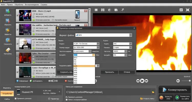Image resolution: width=192 pixels, height=102 pixels.
Task: Click the running man speed icon
Action: (x=122, y=10)
